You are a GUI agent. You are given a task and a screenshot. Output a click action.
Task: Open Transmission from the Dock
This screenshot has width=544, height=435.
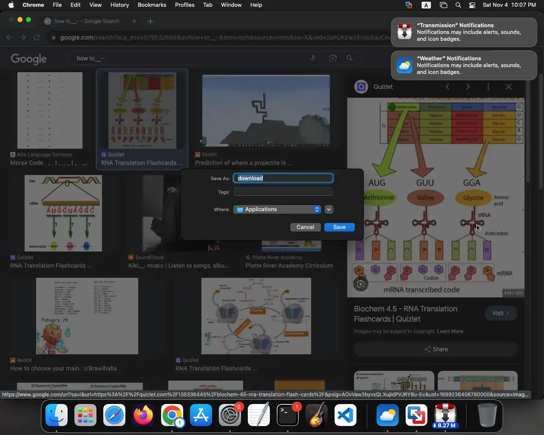click(445, 415)
